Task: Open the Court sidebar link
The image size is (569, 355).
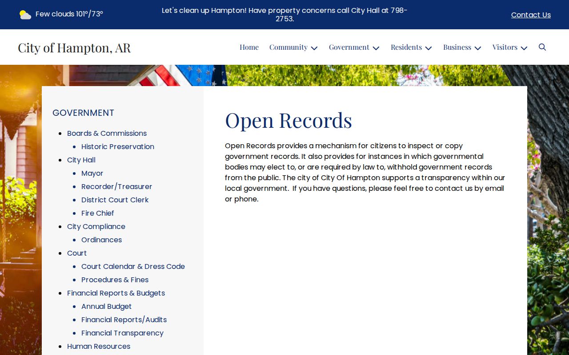Action: [x=77, y=253]
